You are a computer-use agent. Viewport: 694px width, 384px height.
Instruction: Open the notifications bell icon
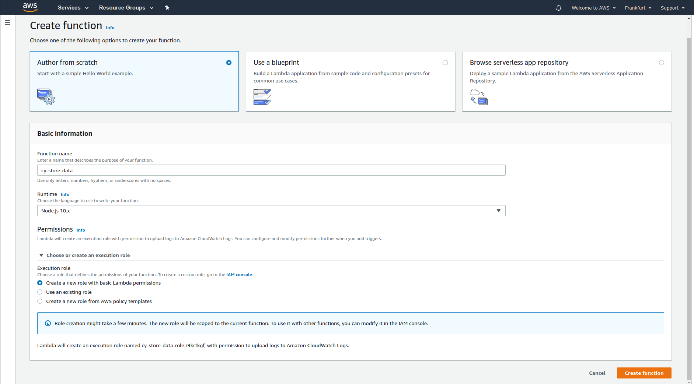pyautogui.click(x=558, y=8)
